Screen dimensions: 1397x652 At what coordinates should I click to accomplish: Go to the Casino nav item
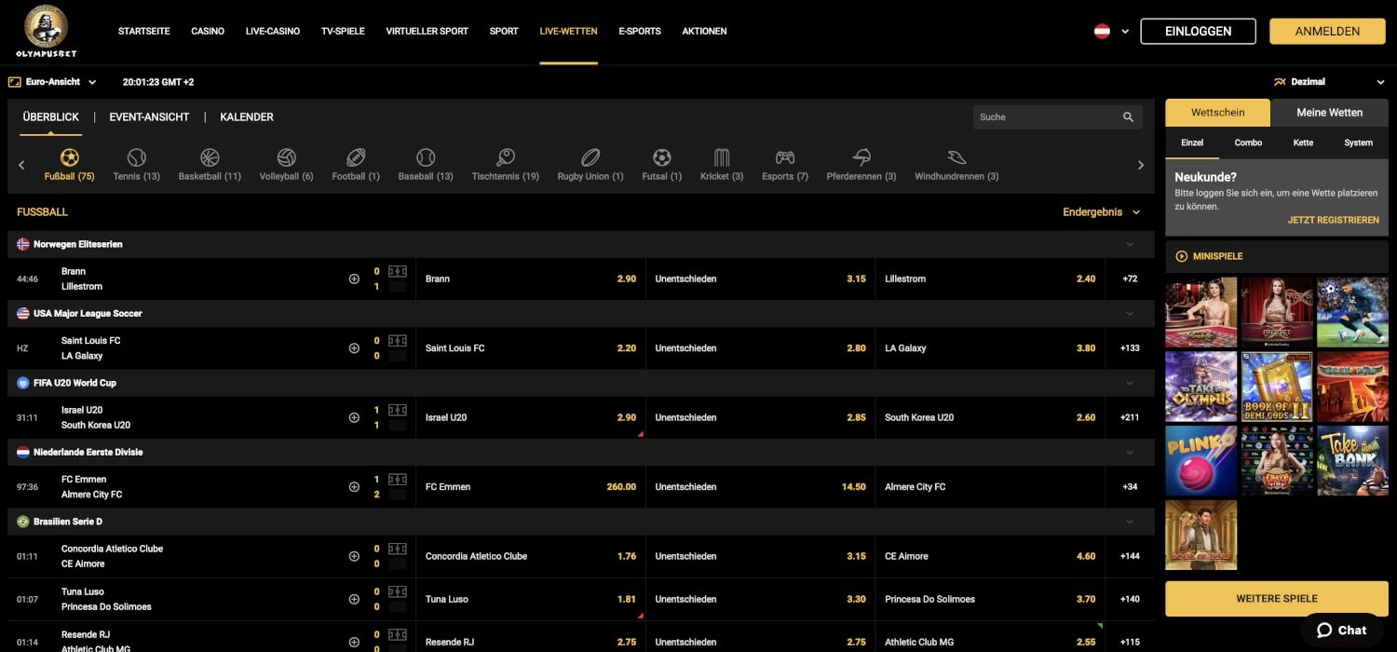click(x=208, y=31)
